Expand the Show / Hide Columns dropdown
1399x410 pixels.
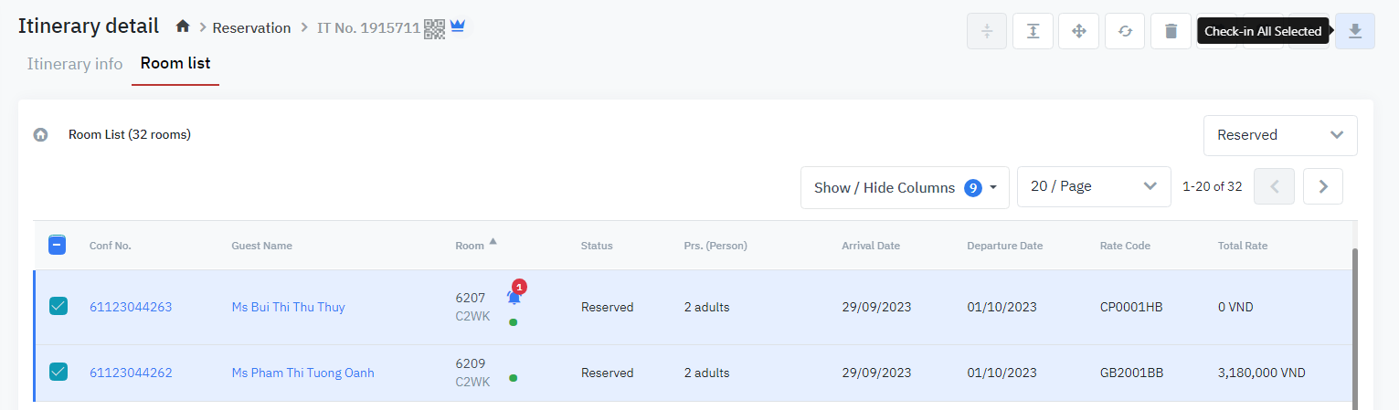click(905, 187)
